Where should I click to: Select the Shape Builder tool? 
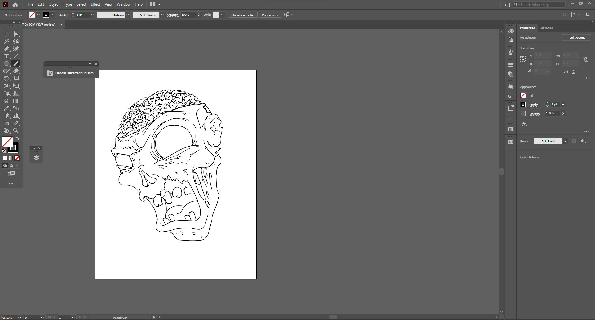pos(7,93)
